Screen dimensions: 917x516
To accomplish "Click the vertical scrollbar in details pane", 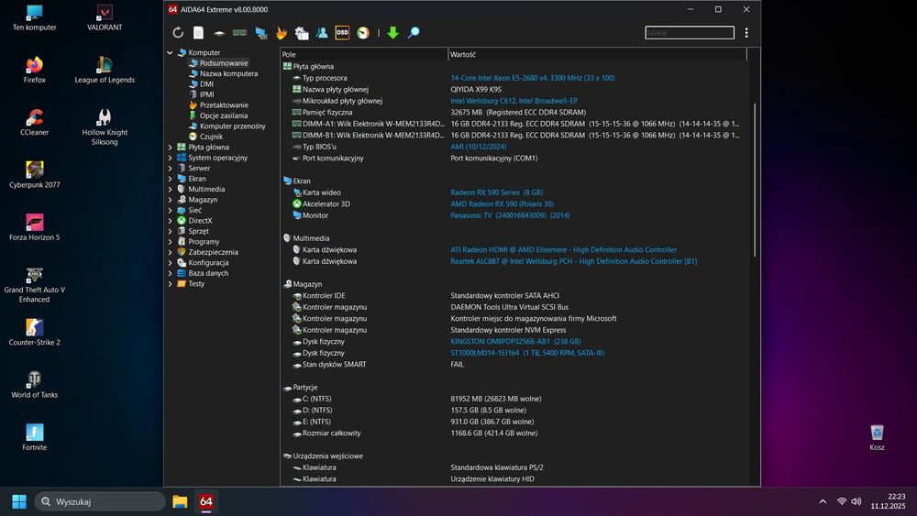I will pyautogui.click(x=755, y=180).
